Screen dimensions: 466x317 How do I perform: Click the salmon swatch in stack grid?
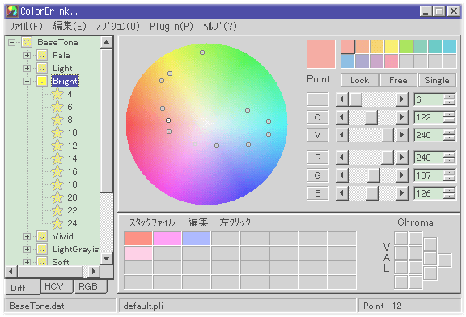(x=138, y=239)
